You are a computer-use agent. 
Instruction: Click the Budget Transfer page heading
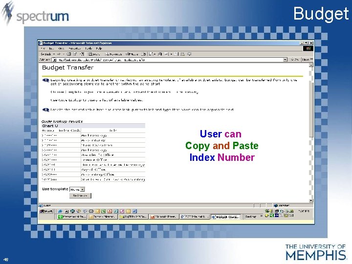tap(67, 67)
